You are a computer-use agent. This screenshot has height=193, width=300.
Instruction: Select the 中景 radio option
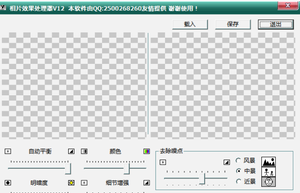click(245, 171)
